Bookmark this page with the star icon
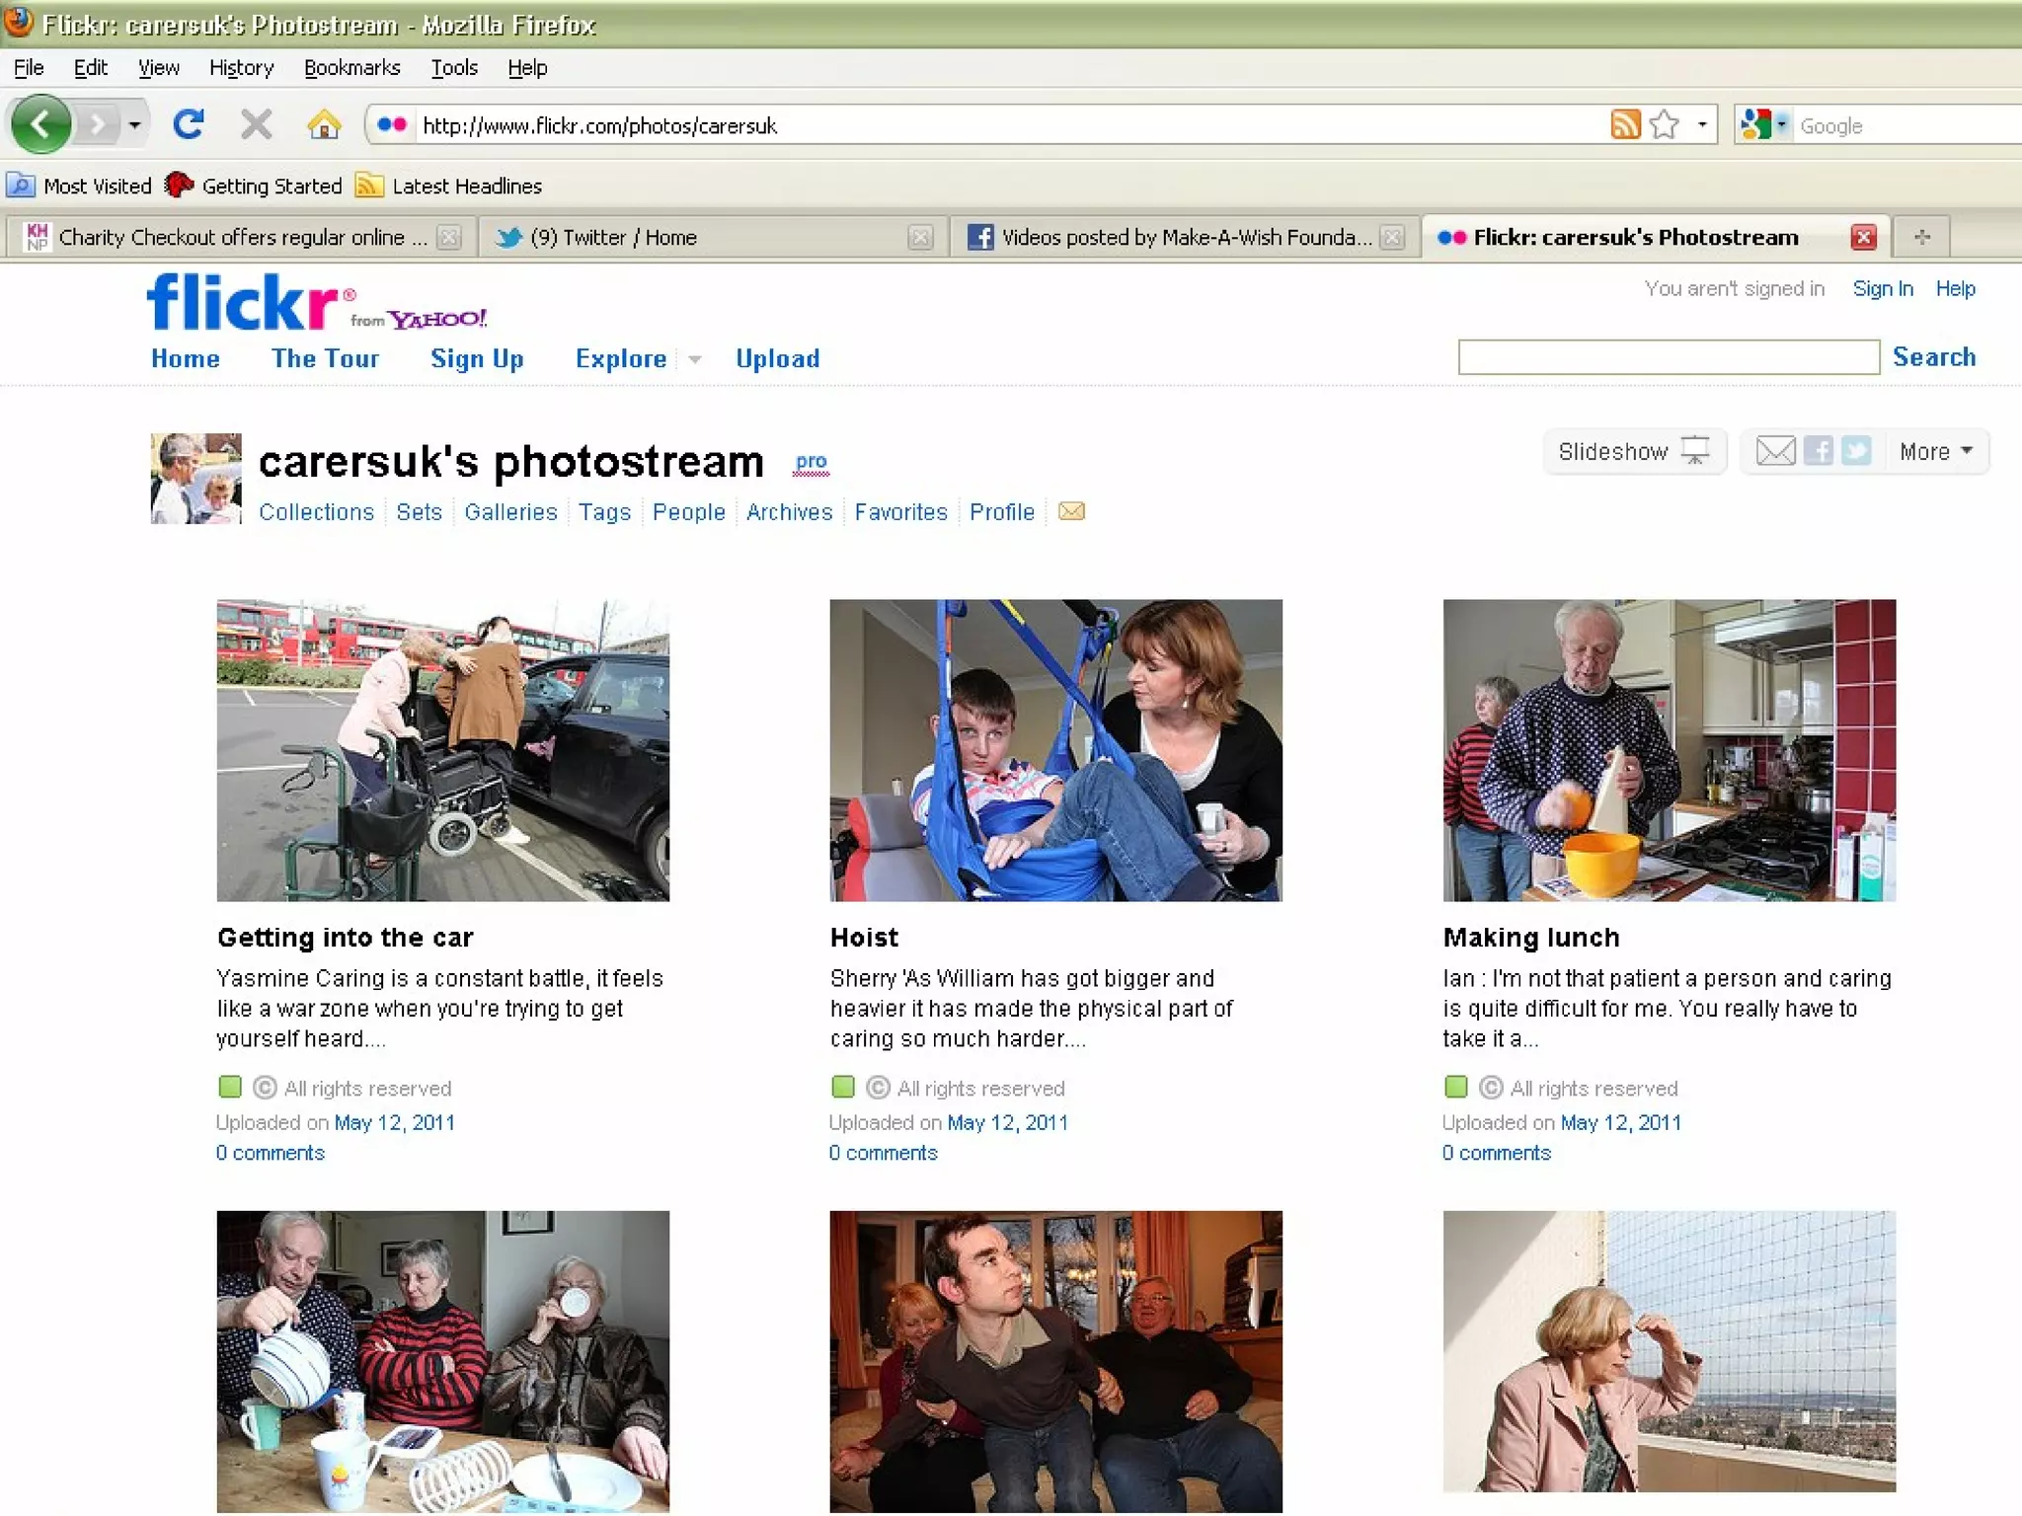Image resolution: width=2022 pixels, height=1516 pixels. click(1665, 125)
